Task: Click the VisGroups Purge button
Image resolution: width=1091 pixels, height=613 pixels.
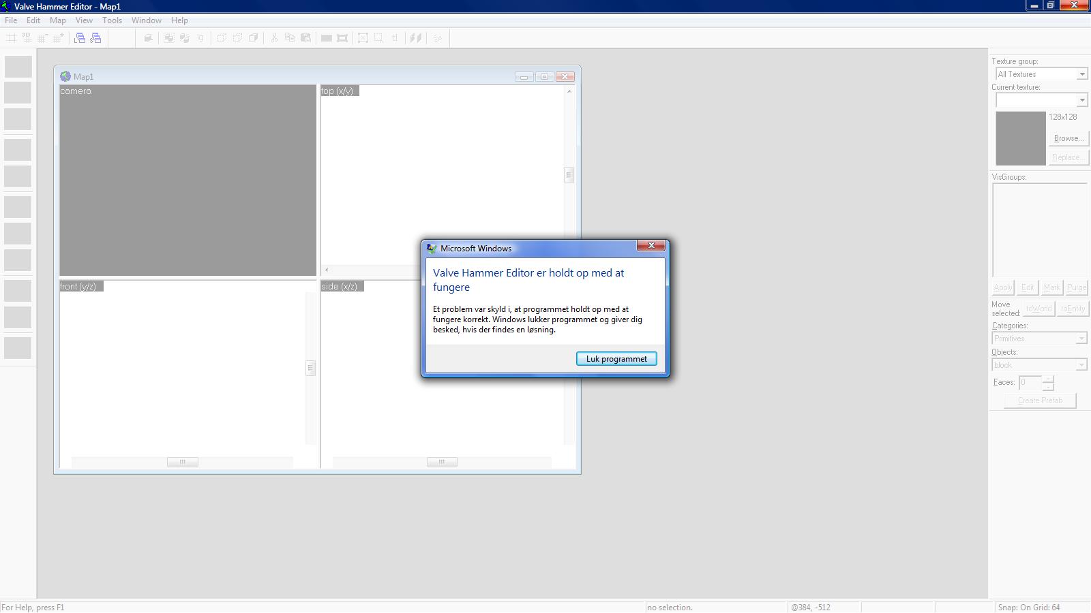Action: coord(1077,287)
